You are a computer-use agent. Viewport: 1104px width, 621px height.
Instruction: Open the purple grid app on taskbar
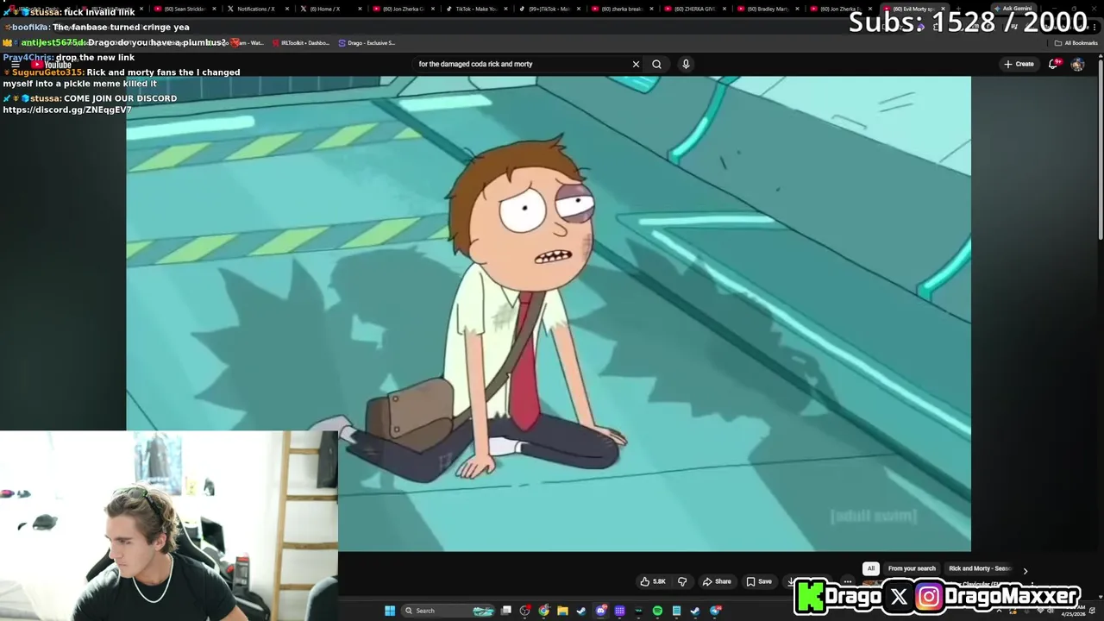pyautogui.click(x=619, y=611)
